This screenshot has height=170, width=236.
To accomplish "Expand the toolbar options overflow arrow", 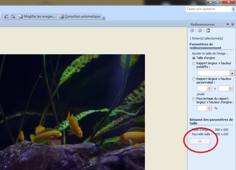I will pos(104,18).
